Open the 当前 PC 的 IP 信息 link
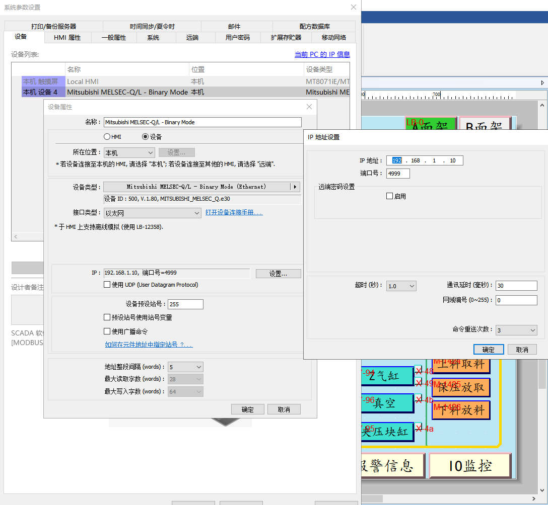The height and width of the screenshot is (505, 548). click(322, 54)
